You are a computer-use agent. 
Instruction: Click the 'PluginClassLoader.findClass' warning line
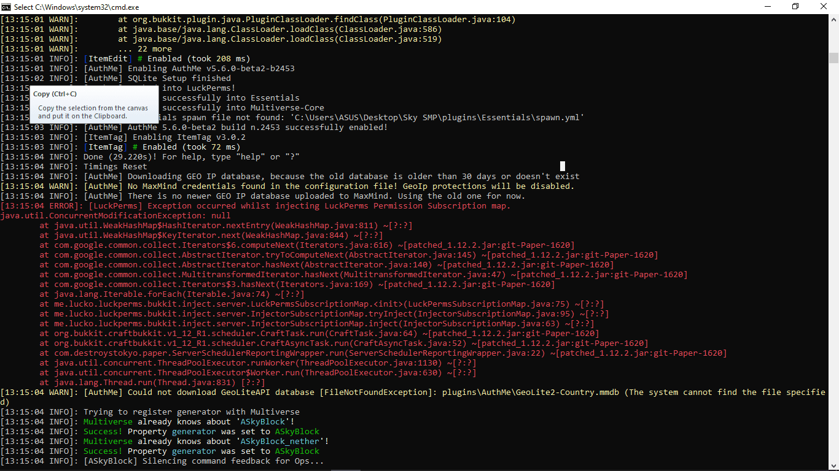point(258,20)
